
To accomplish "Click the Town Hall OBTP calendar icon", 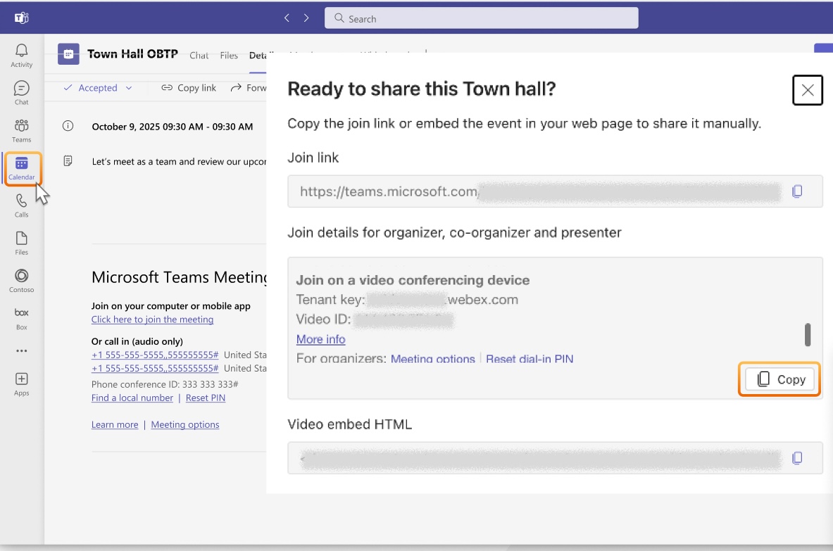I will [68, 54].
